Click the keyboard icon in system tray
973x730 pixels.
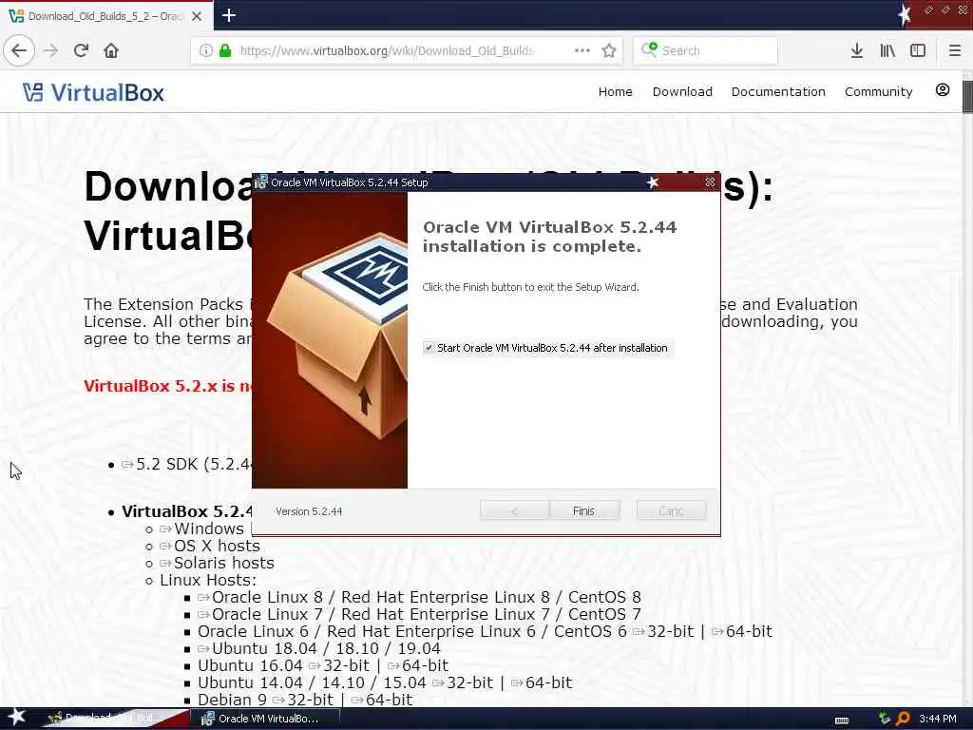tap(842, 720)
